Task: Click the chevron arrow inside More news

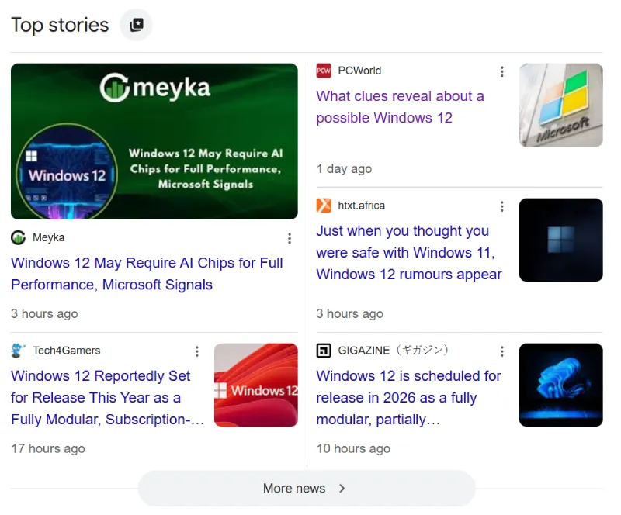Action: coord(342,489)
